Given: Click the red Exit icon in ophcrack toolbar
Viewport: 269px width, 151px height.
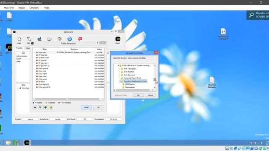Looking at the screenshot, I should tap(80, 39).
